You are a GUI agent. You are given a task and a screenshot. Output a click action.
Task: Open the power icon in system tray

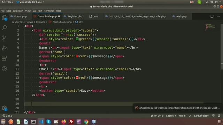coord(216,2)
